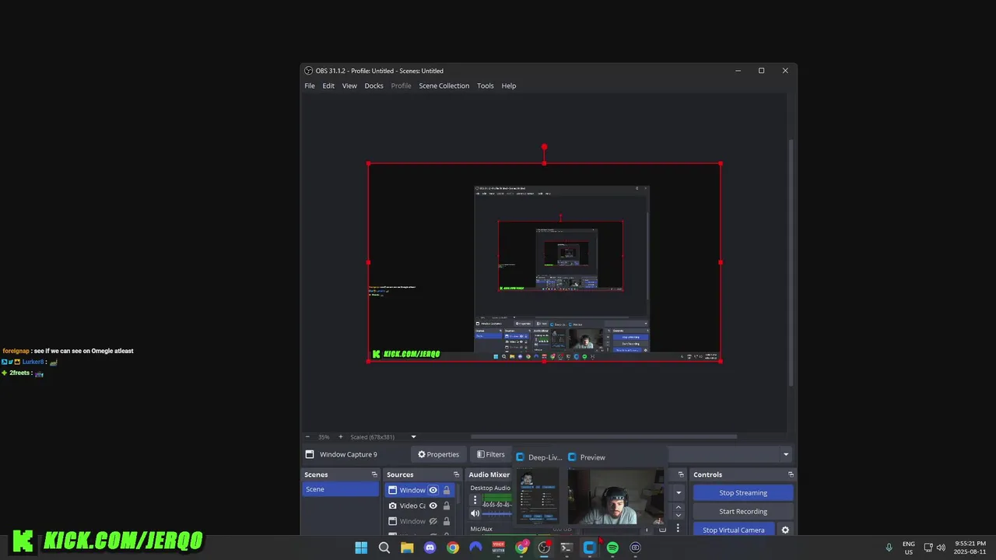
Task: Click the Properties button for Window Capture 9
Action: (438, 454)
